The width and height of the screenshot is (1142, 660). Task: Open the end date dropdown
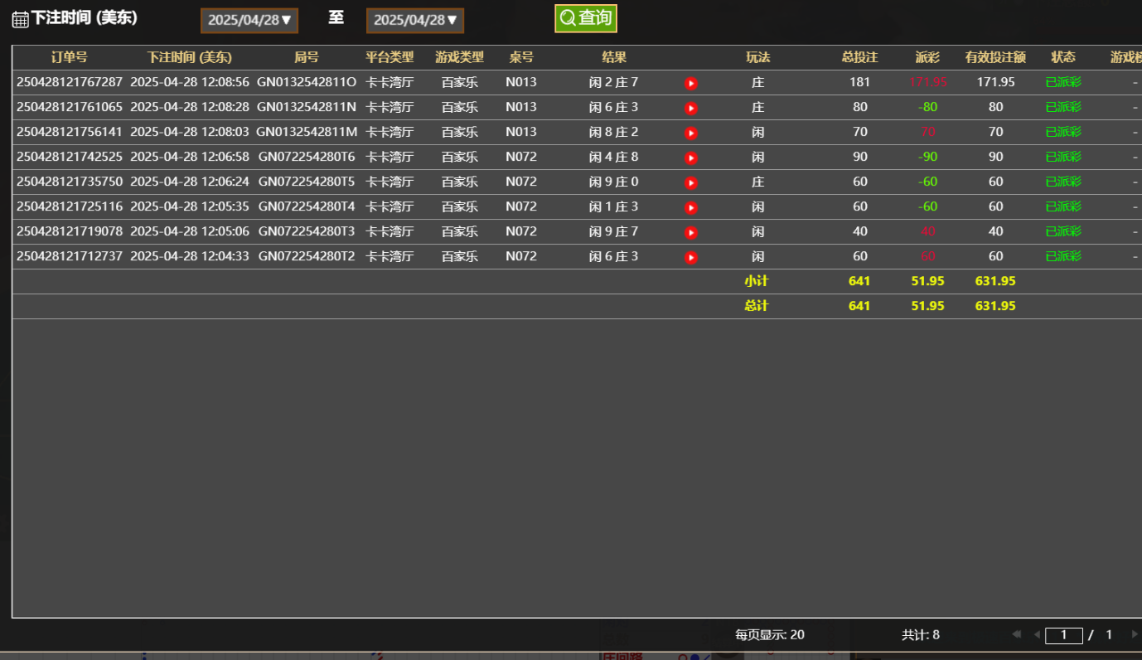point(415,21)
